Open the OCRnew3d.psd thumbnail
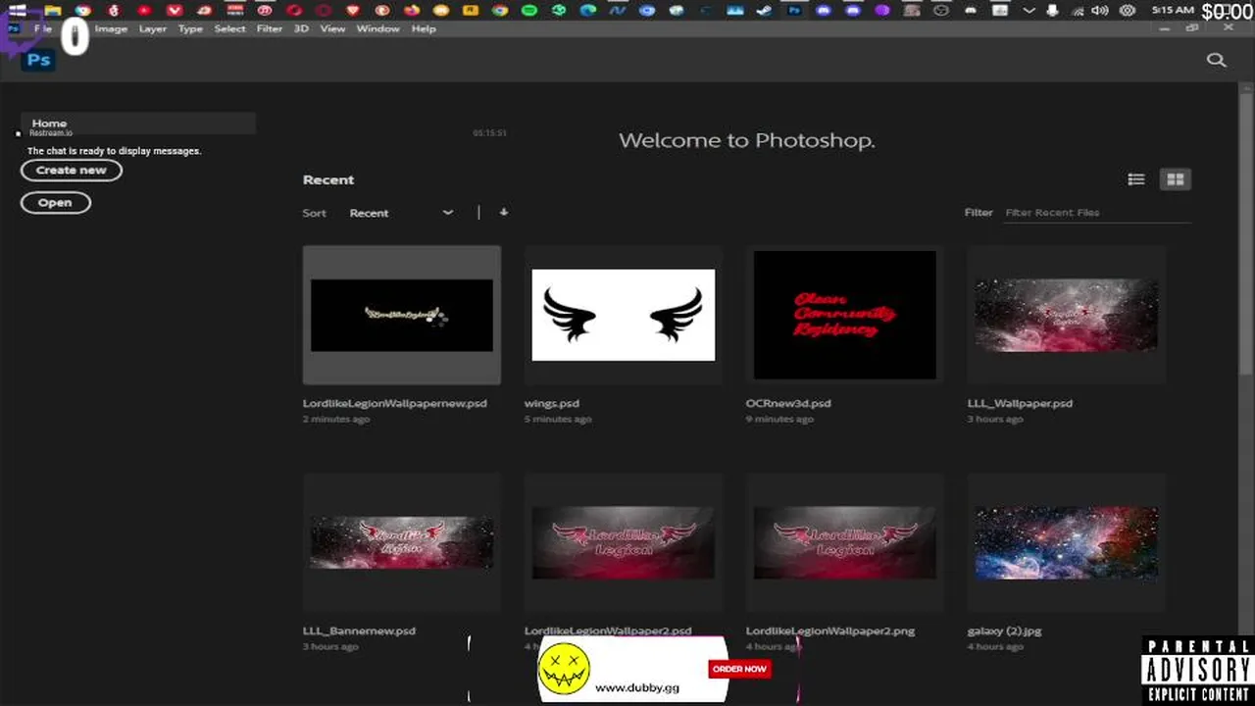The height and width of the screenshot is (706, 1255). [845, 315]
